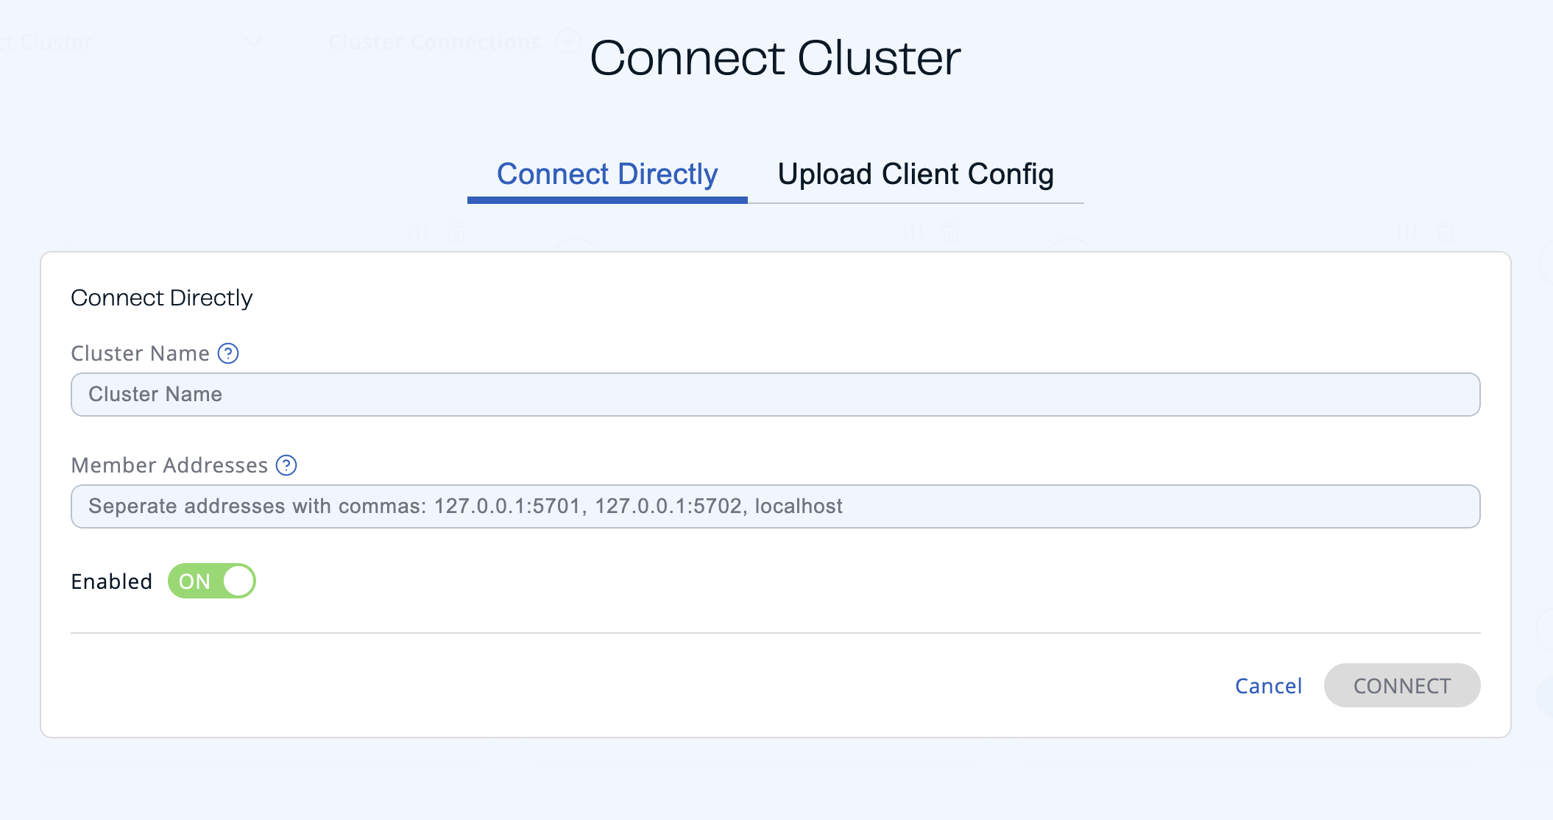This screenshot has width=1553, height=820.
Task: Click the knob of the green ON switch
Action: point(237,581)
